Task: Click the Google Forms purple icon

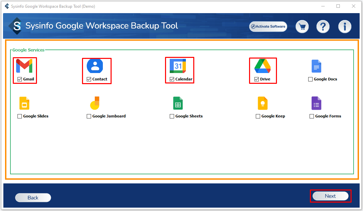Action: pos(317,103)
